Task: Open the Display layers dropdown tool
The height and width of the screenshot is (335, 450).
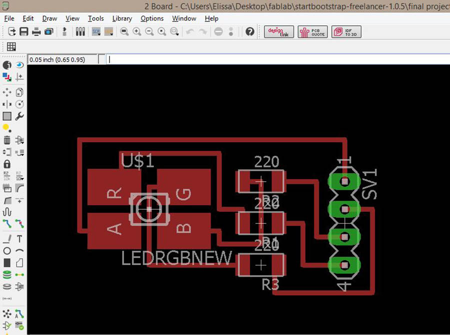Action: coord(7,77)
